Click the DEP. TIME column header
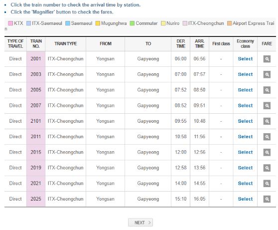Viewport: 278px width, 230px height. pos(181,44)
